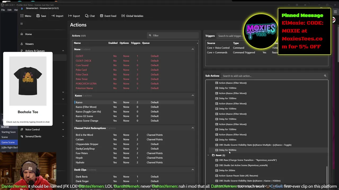Sort actions by Triggers column header

135,43
